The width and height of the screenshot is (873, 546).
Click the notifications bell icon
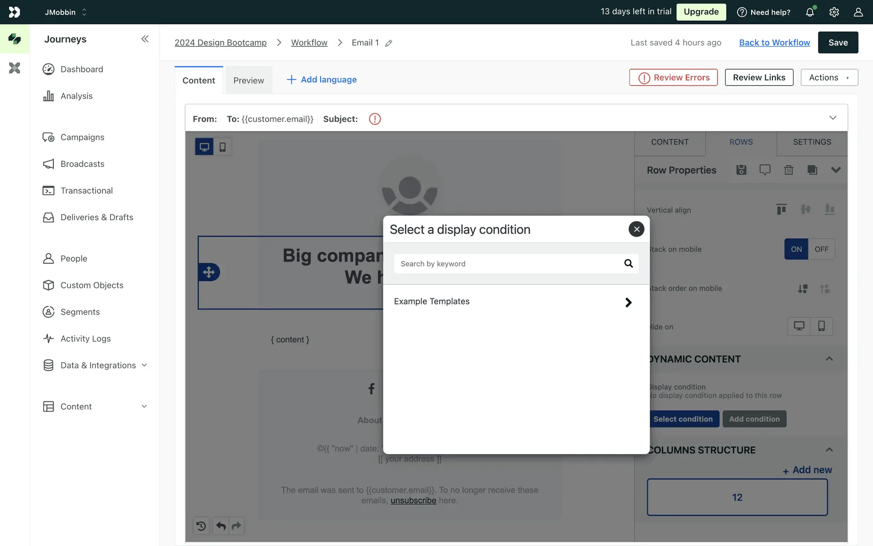(810, 12)
